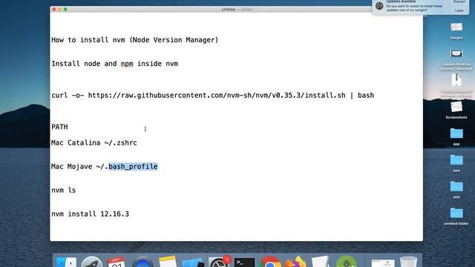Open the orange flame app beside Chrome

click(x=295, y=262)
